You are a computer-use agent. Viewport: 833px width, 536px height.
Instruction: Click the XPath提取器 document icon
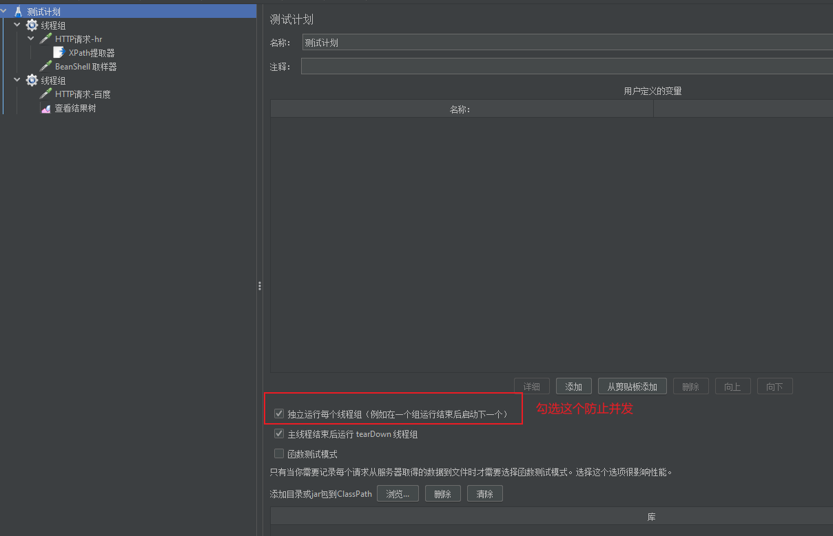coord(59,53)
